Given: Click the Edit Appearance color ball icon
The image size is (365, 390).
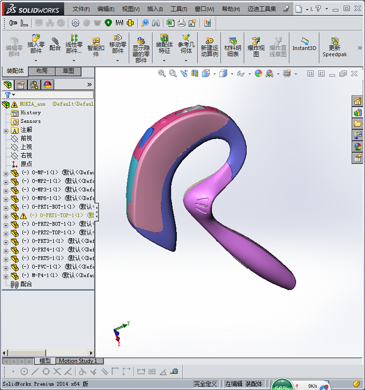Looking at the screenshot, I should tap(259, 73).
